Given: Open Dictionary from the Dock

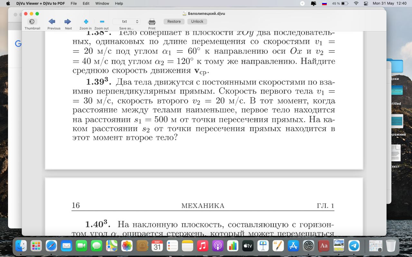Looking at the screenshot, I should click(x=323, y=246).
